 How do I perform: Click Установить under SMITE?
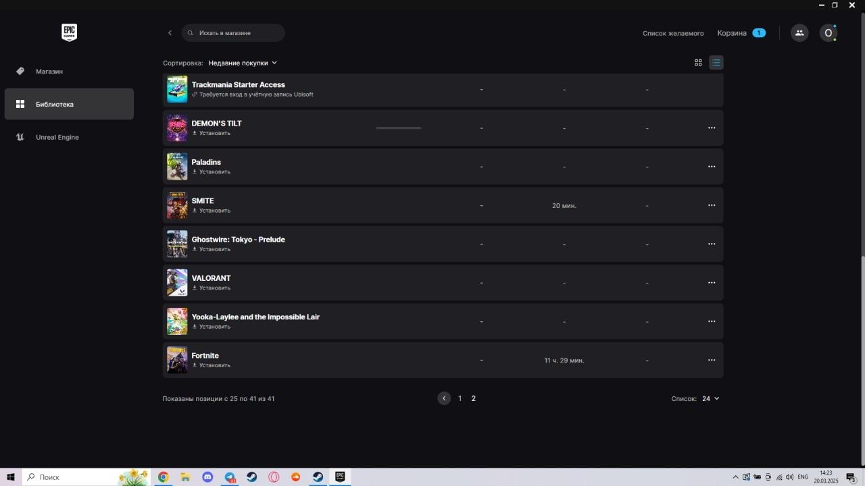212,211
